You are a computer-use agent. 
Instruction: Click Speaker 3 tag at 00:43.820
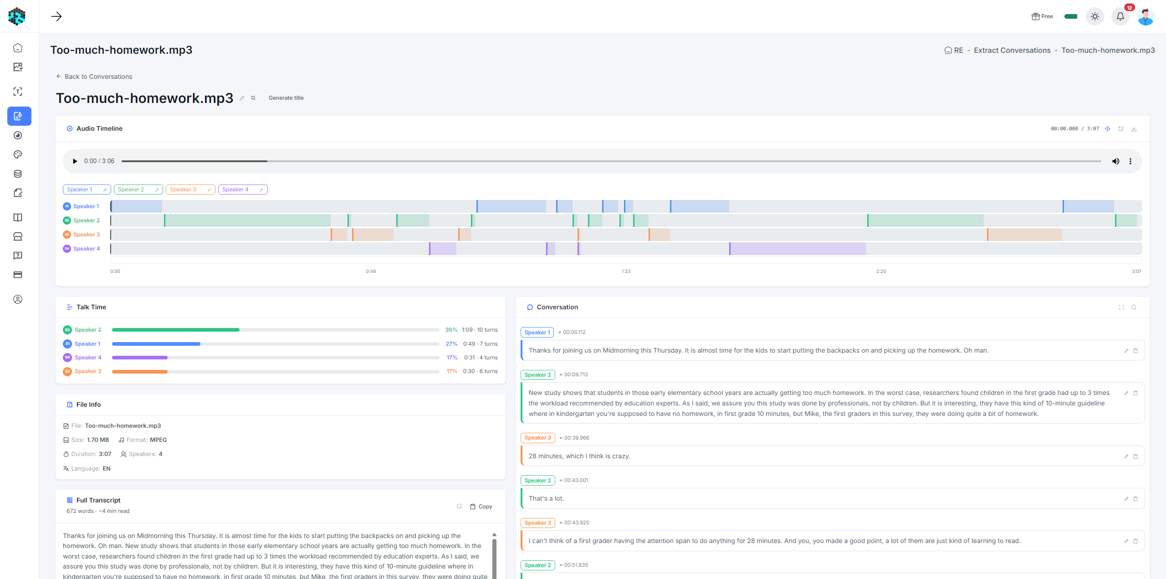(x=537, y=523)
